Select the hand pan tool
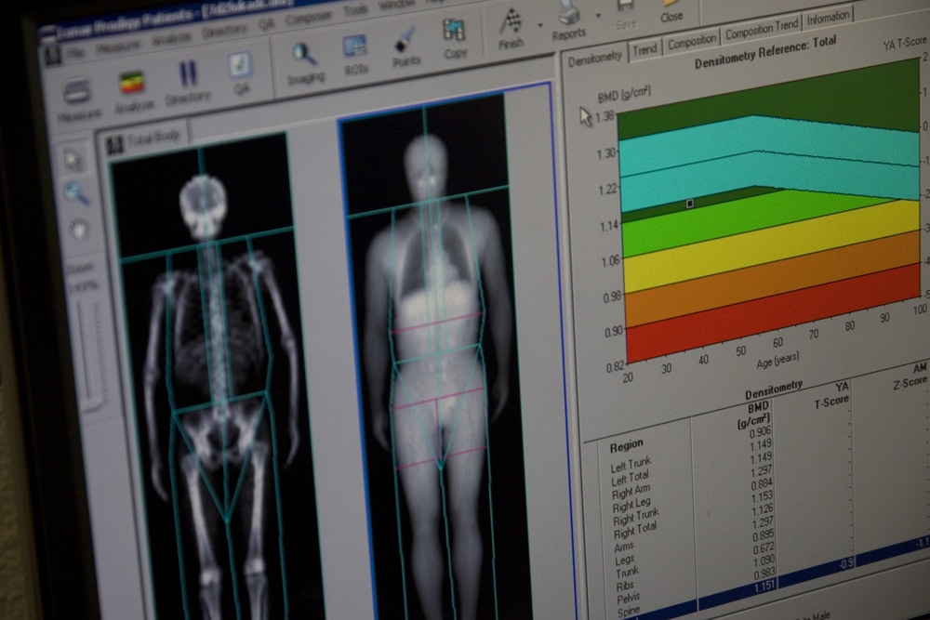 click(x=77, y=228)
